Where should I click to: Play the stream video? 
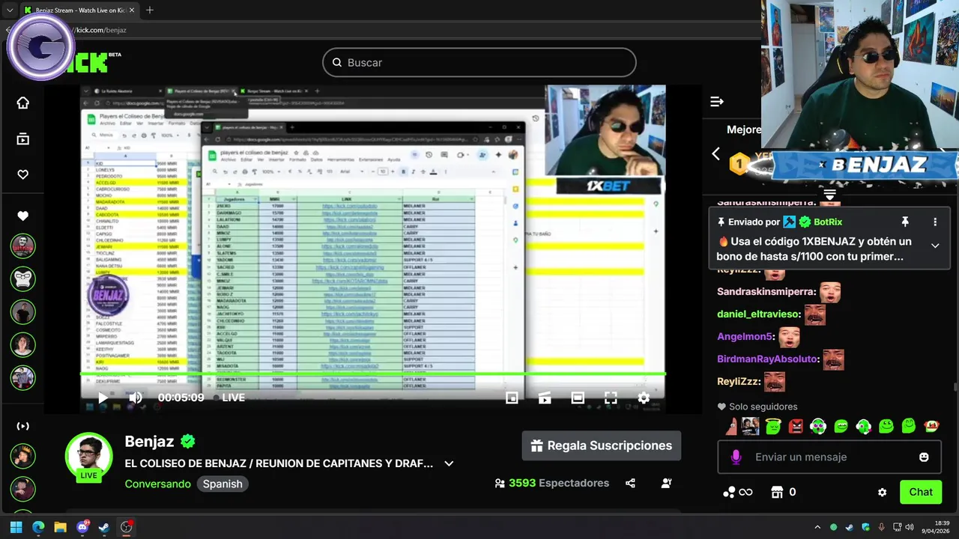coord(103,398)
